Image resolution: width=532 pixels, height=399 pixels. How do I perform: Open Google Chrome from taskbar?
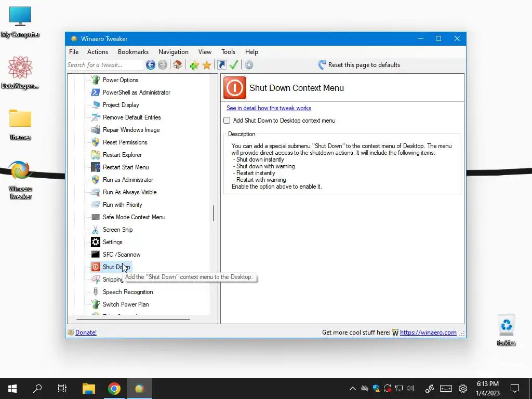click(x=114, y=389)
